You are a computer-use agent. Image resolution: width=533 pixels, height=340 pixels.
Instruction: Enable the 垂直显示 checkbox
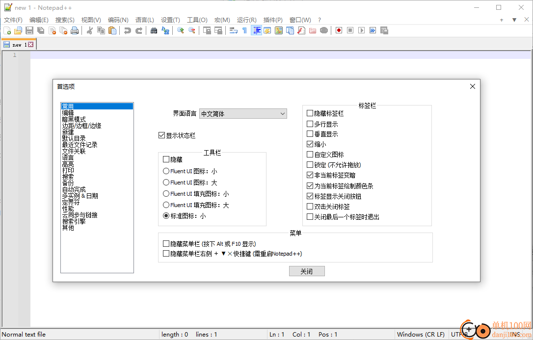click(x=310, y=134)
